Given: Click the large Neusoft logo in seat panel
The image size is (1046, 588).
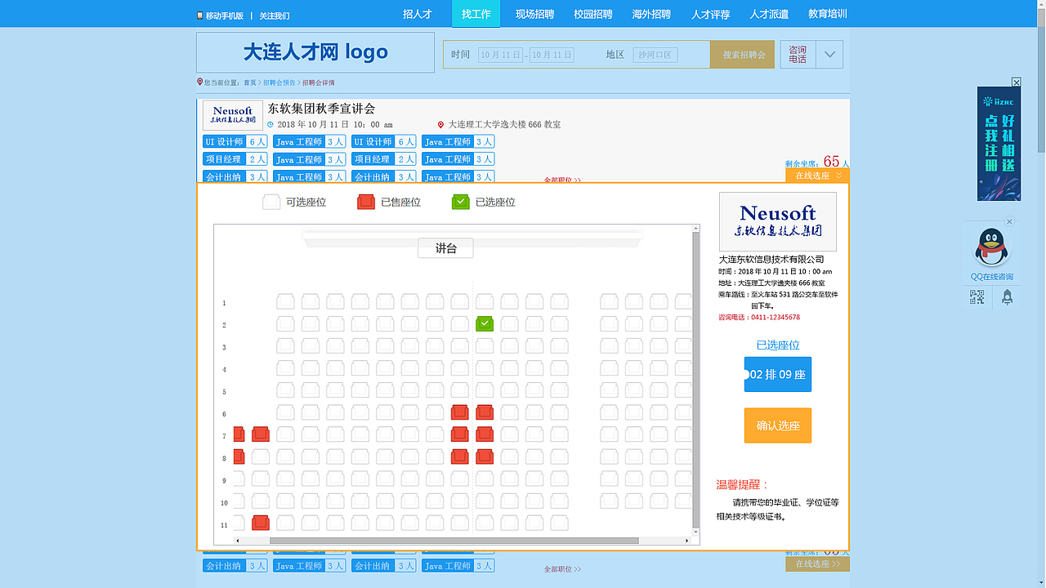Looking at the screenshot, I should pyautogui.click(x=778, y=221).
